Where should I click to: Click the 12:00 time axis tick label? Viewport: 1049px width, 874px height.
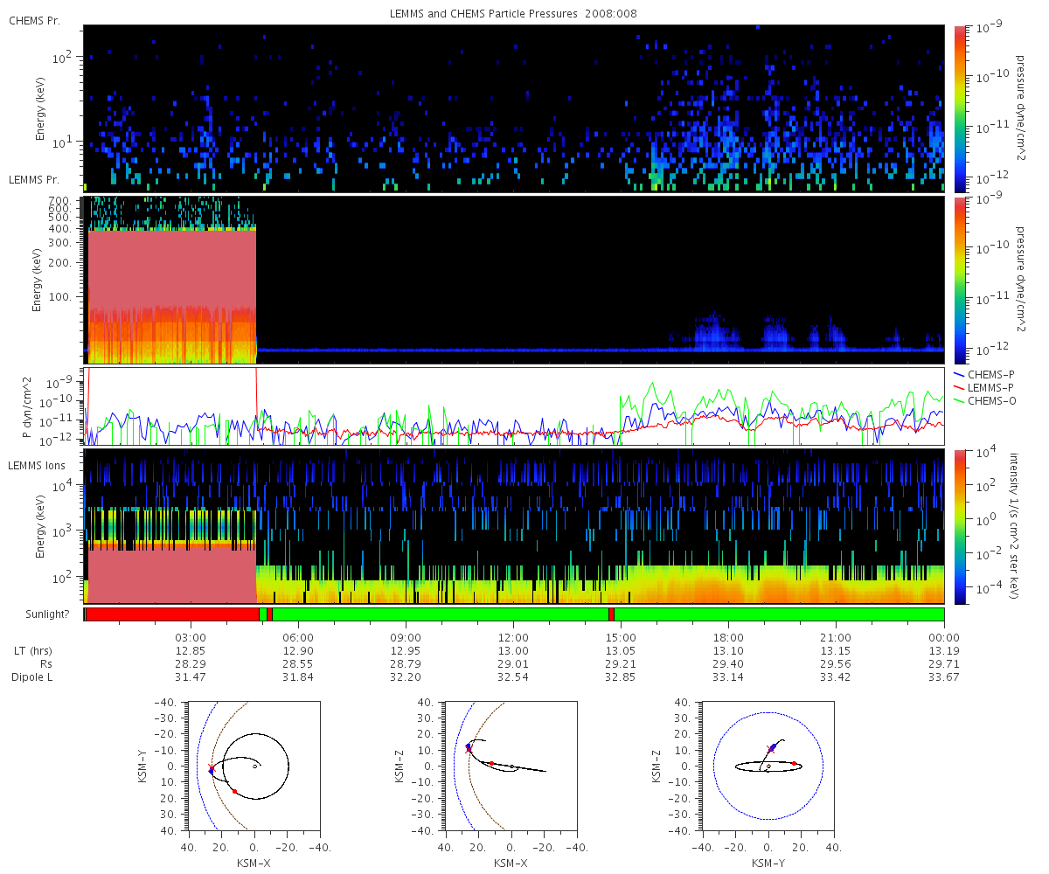[513, 637]
